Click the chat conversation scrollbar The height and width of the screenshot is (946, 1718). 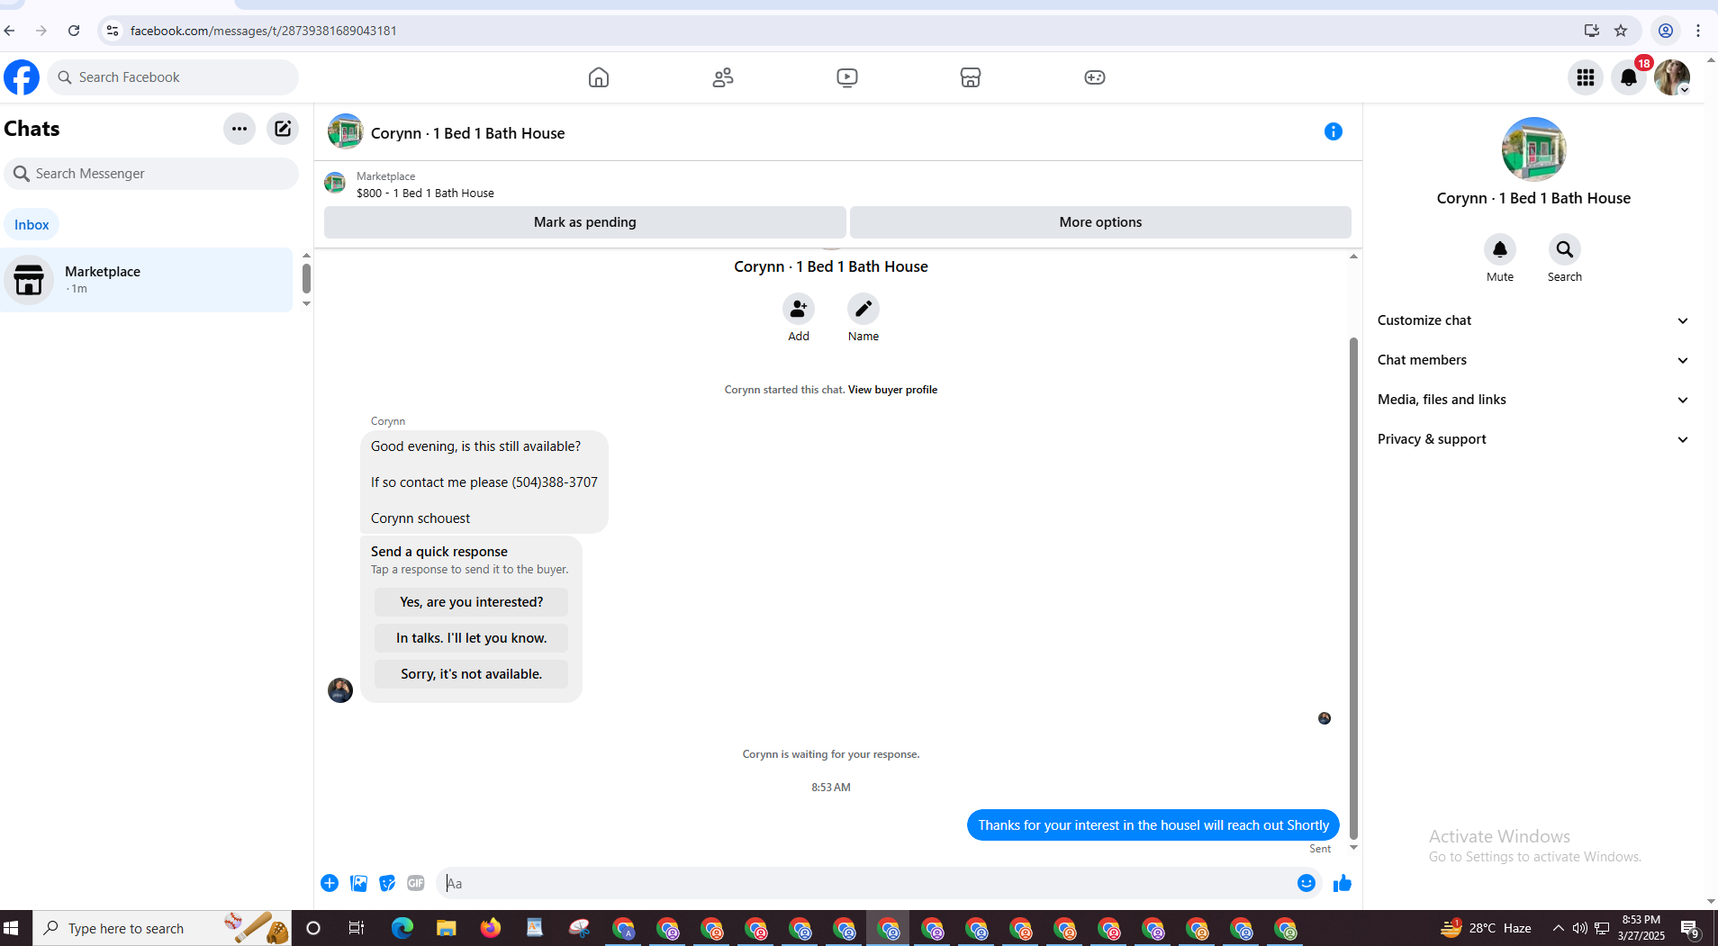[x=1352, y=588]
